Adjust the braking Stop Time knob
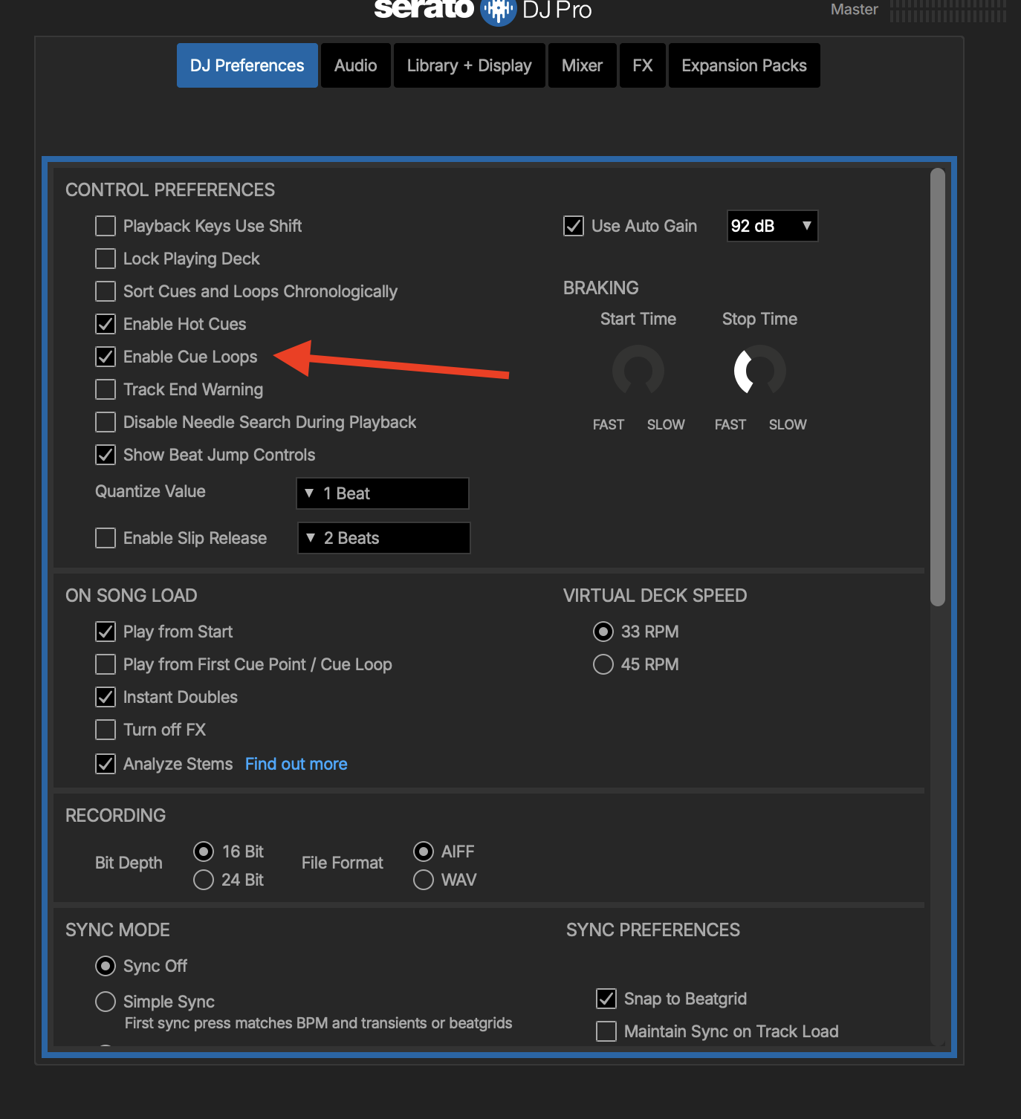This screenshot has height=1119, width=1021. [x=760, y=370]
